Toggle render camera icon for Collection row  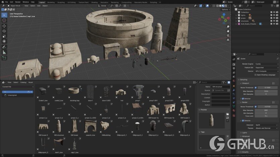tap(277, 12)
